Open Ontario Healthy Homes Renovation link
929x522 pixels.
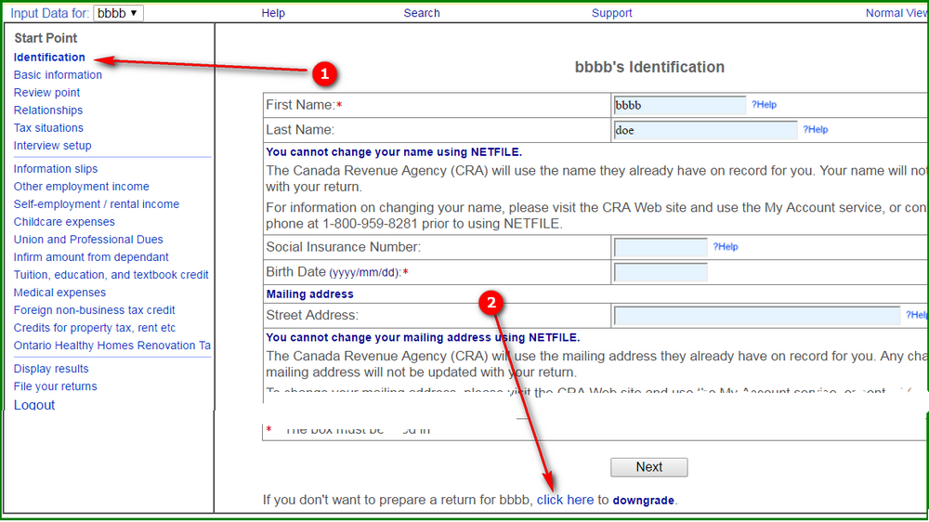click(x=112, y=346)
